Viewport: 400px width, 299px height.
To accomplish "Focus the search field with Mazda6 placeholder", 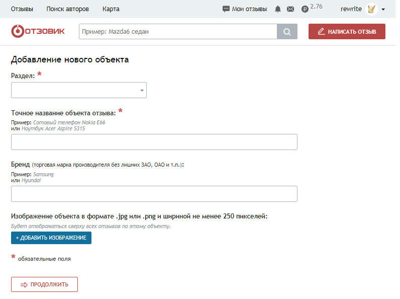I will [178, 31].
